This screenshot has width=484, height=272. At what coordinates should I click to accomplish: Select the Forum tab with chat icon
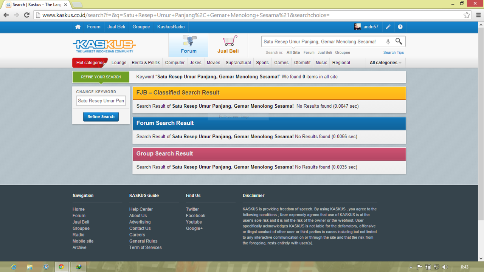(188, 45)
